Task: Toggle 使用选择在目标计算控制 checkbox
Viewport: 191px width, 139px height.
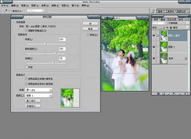Action: click(26, 84)
